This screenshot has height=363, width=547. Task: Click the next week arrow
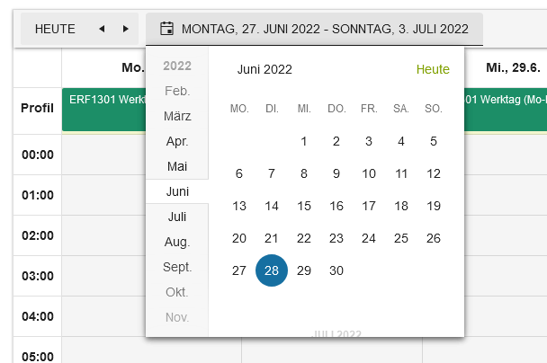pyautogui.click(x=126, y=30)
